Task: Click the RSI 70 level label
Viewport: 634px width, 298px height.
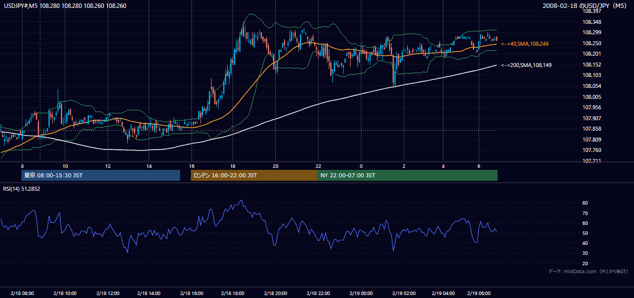Action: pos(585,213)
